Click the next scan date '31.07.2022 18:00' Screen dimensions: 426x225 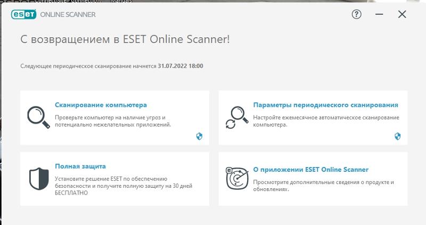coord(181,66)
